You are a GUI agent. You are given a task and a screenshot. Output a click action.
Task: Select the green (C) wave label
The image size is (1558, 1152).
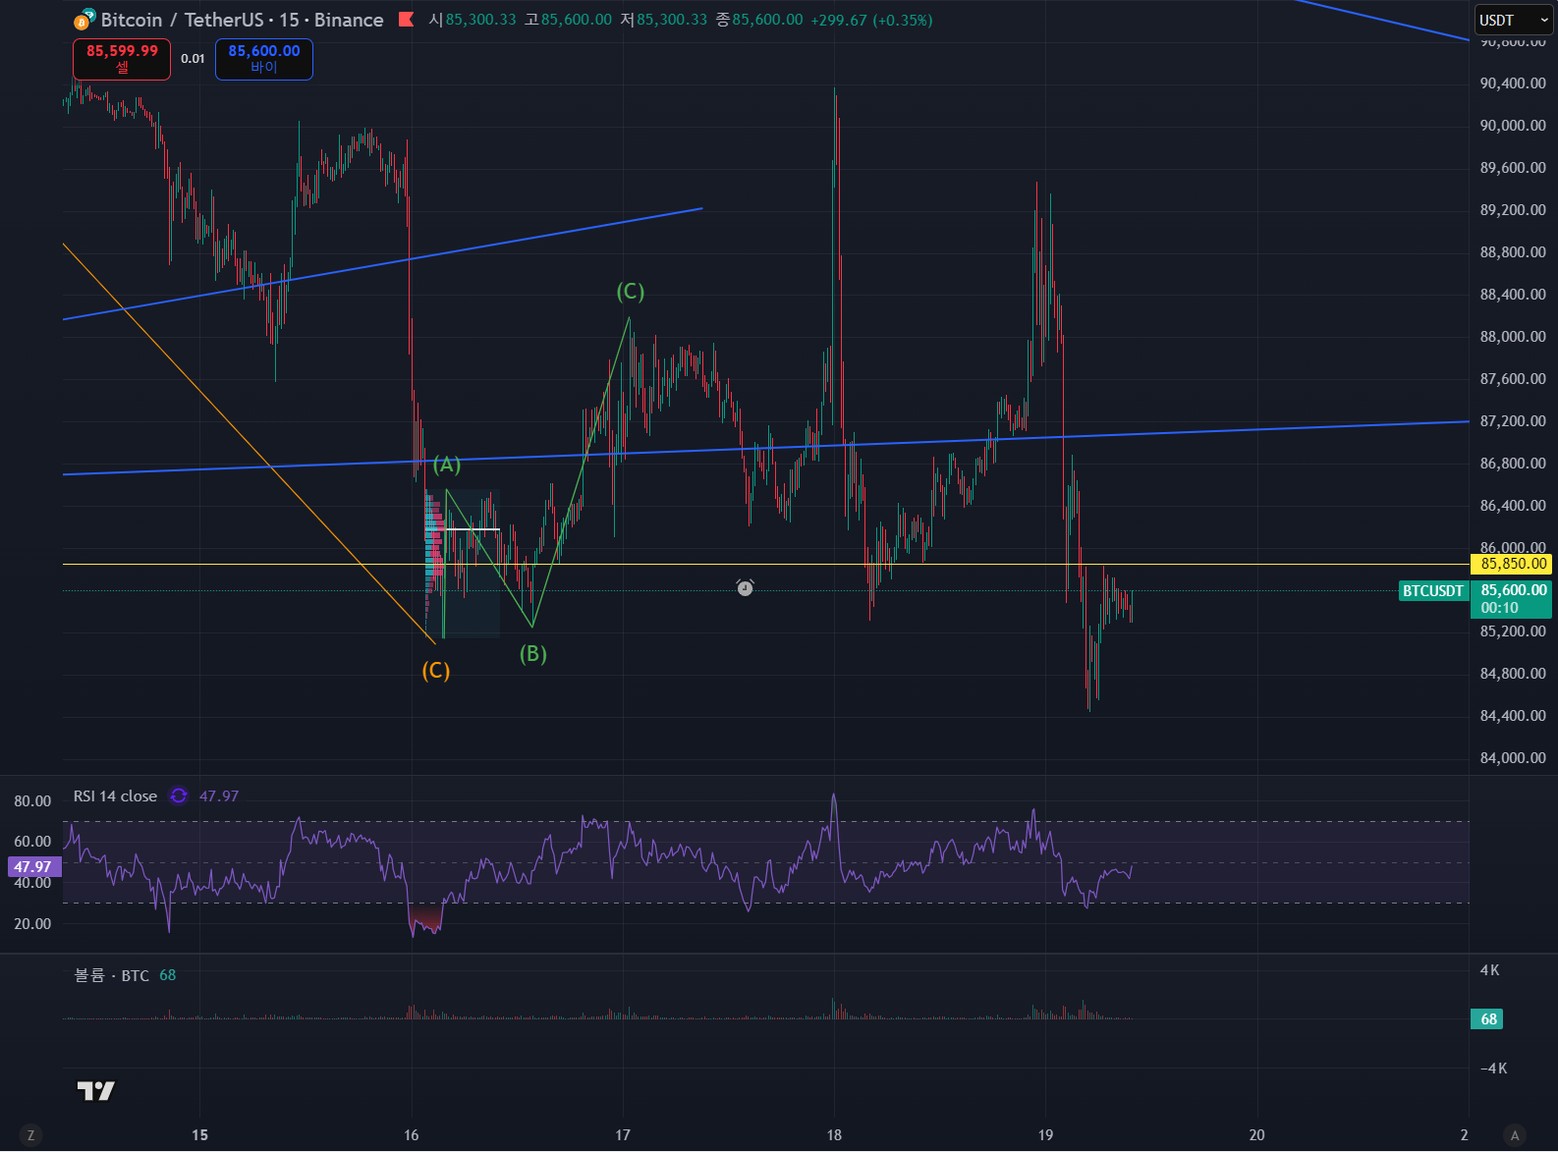(631, 292)
